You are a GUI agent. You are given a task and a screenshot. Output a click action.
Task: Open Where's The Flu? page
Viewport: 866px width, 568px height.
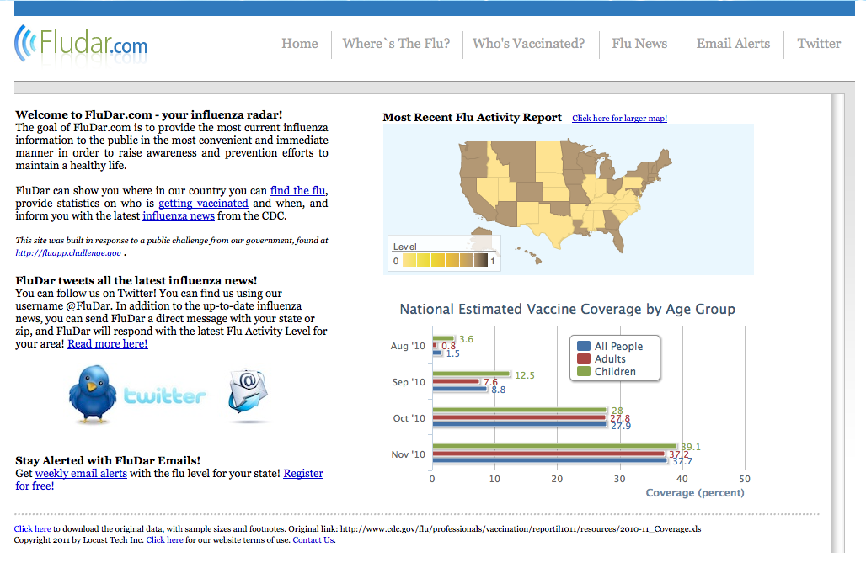pyautogui.click(x=396, y=44)
